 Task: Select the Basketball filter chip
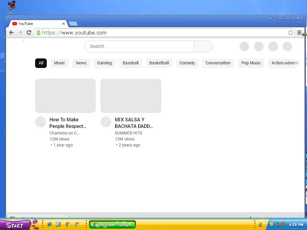(159, 63)
